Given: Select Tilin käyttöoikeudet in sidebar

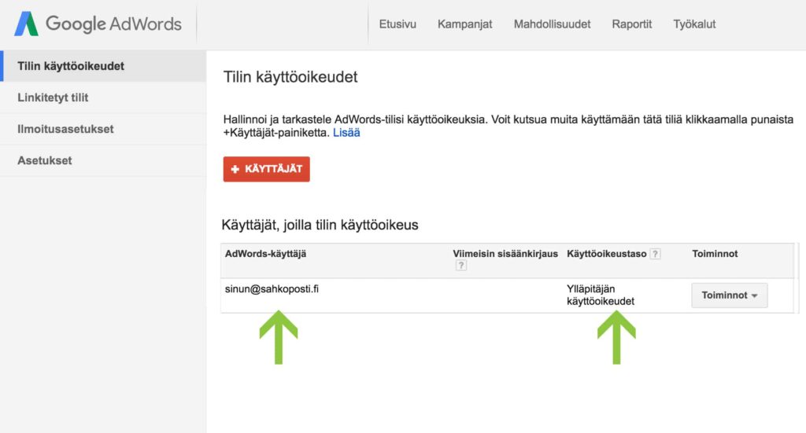Looking at the screenshot, I should pos(103,66).
